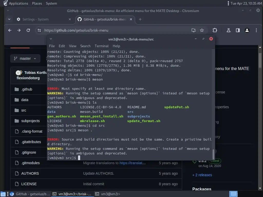Switch to vm3@vm3:~/brisk-... taskbar entry
Viewport: 263px width, 197px height.
coord(72,194)
